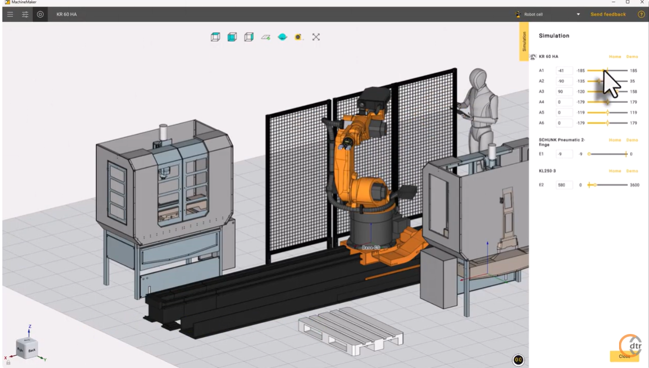
Task: Click the ground plane toggle icon
Action: click(266, 37)
